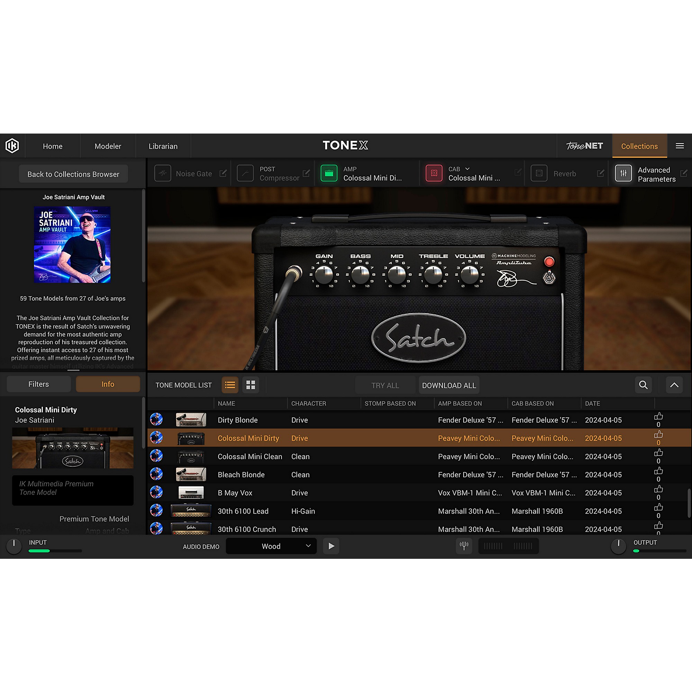The height and width of the screenshot is (692, 692).
Task: Select the 30th 6100 Lead row
Action: 419,511
